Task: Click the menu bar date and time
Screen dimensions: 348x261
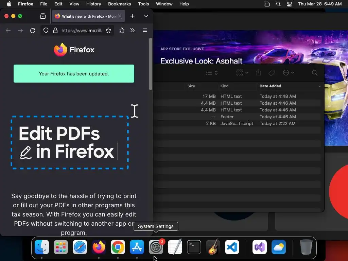Action: (319, 4)
